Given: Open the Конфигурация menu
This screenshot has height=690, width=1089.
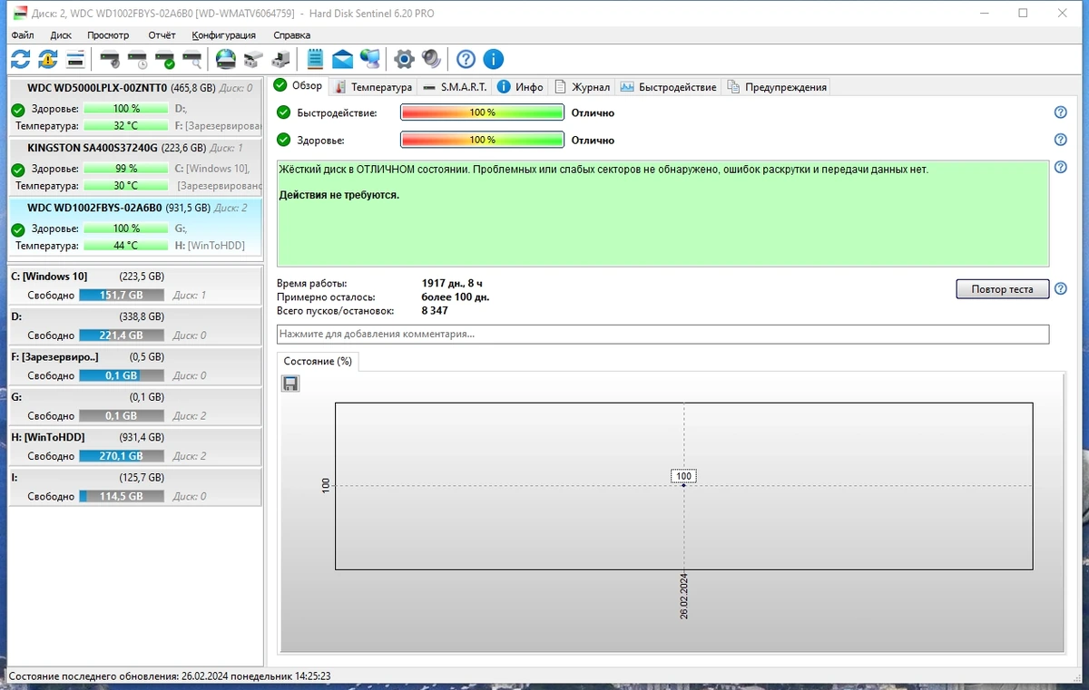Looking at the screenshot, I should 223,35.
